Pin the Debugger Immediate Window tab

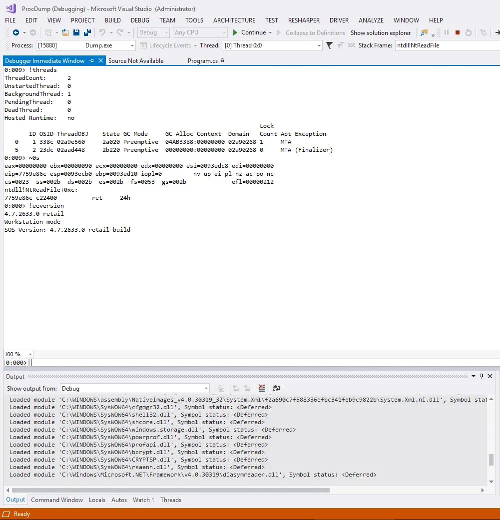pos(91,60)
